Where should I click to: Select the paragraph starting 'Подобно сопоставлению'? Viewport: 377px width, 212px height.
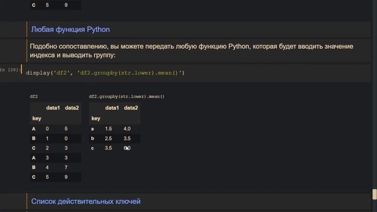(191, 51)
